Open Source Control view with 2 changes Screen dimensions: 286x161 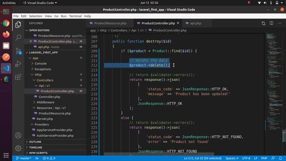(x=18, y=51)
